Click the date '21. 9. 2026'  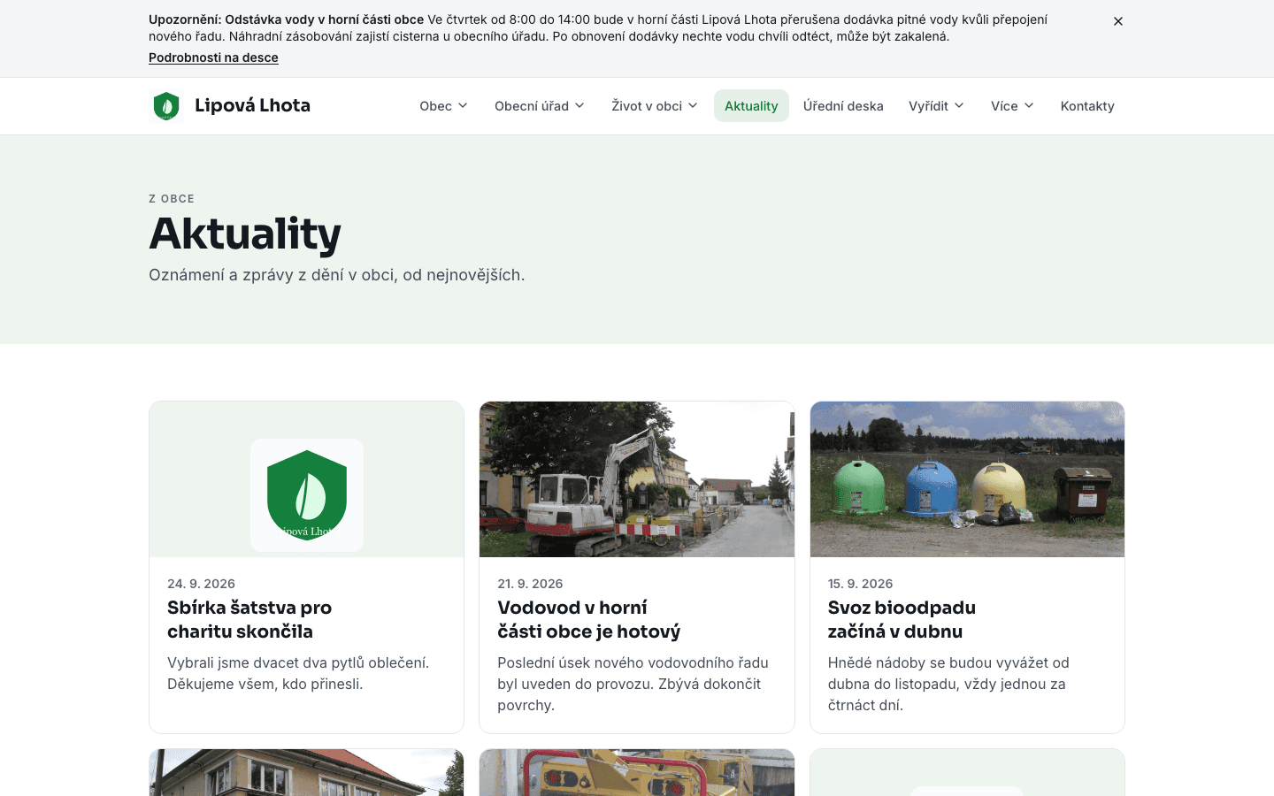pos(530,584)
